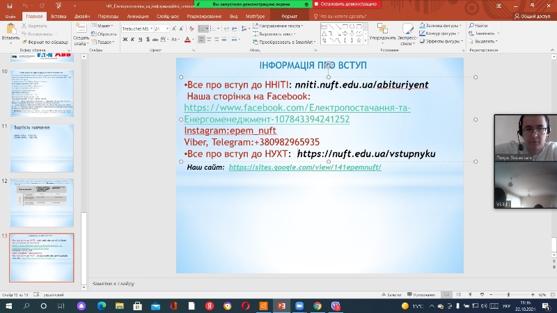The image size is (557, 313).
Task: Center-align the text in paragraph group
Action: (x=209, y=40)
